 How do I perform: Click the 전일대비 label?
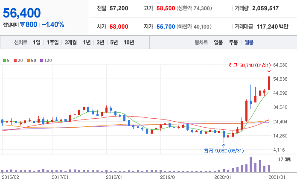click(11, 25)
